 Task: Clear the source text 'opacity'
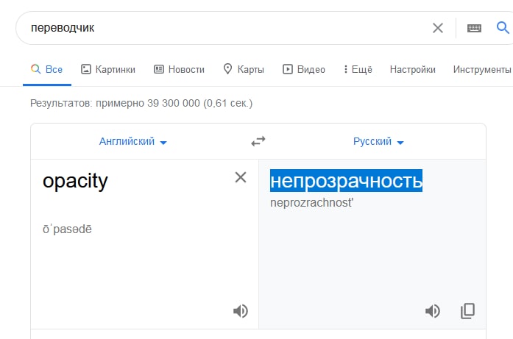241,177
